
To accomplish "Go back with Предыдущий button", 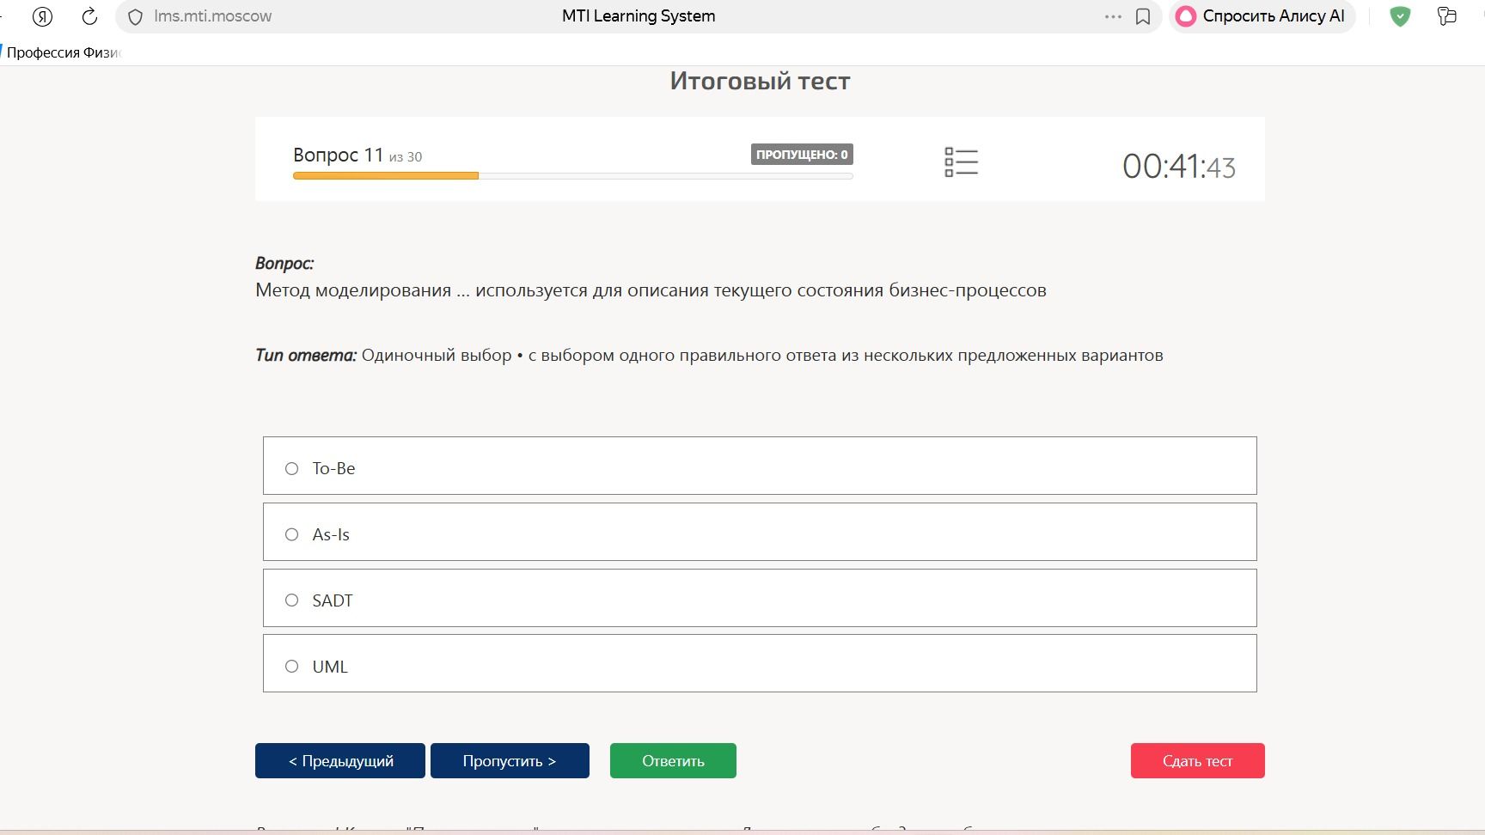I will [340, 760].
